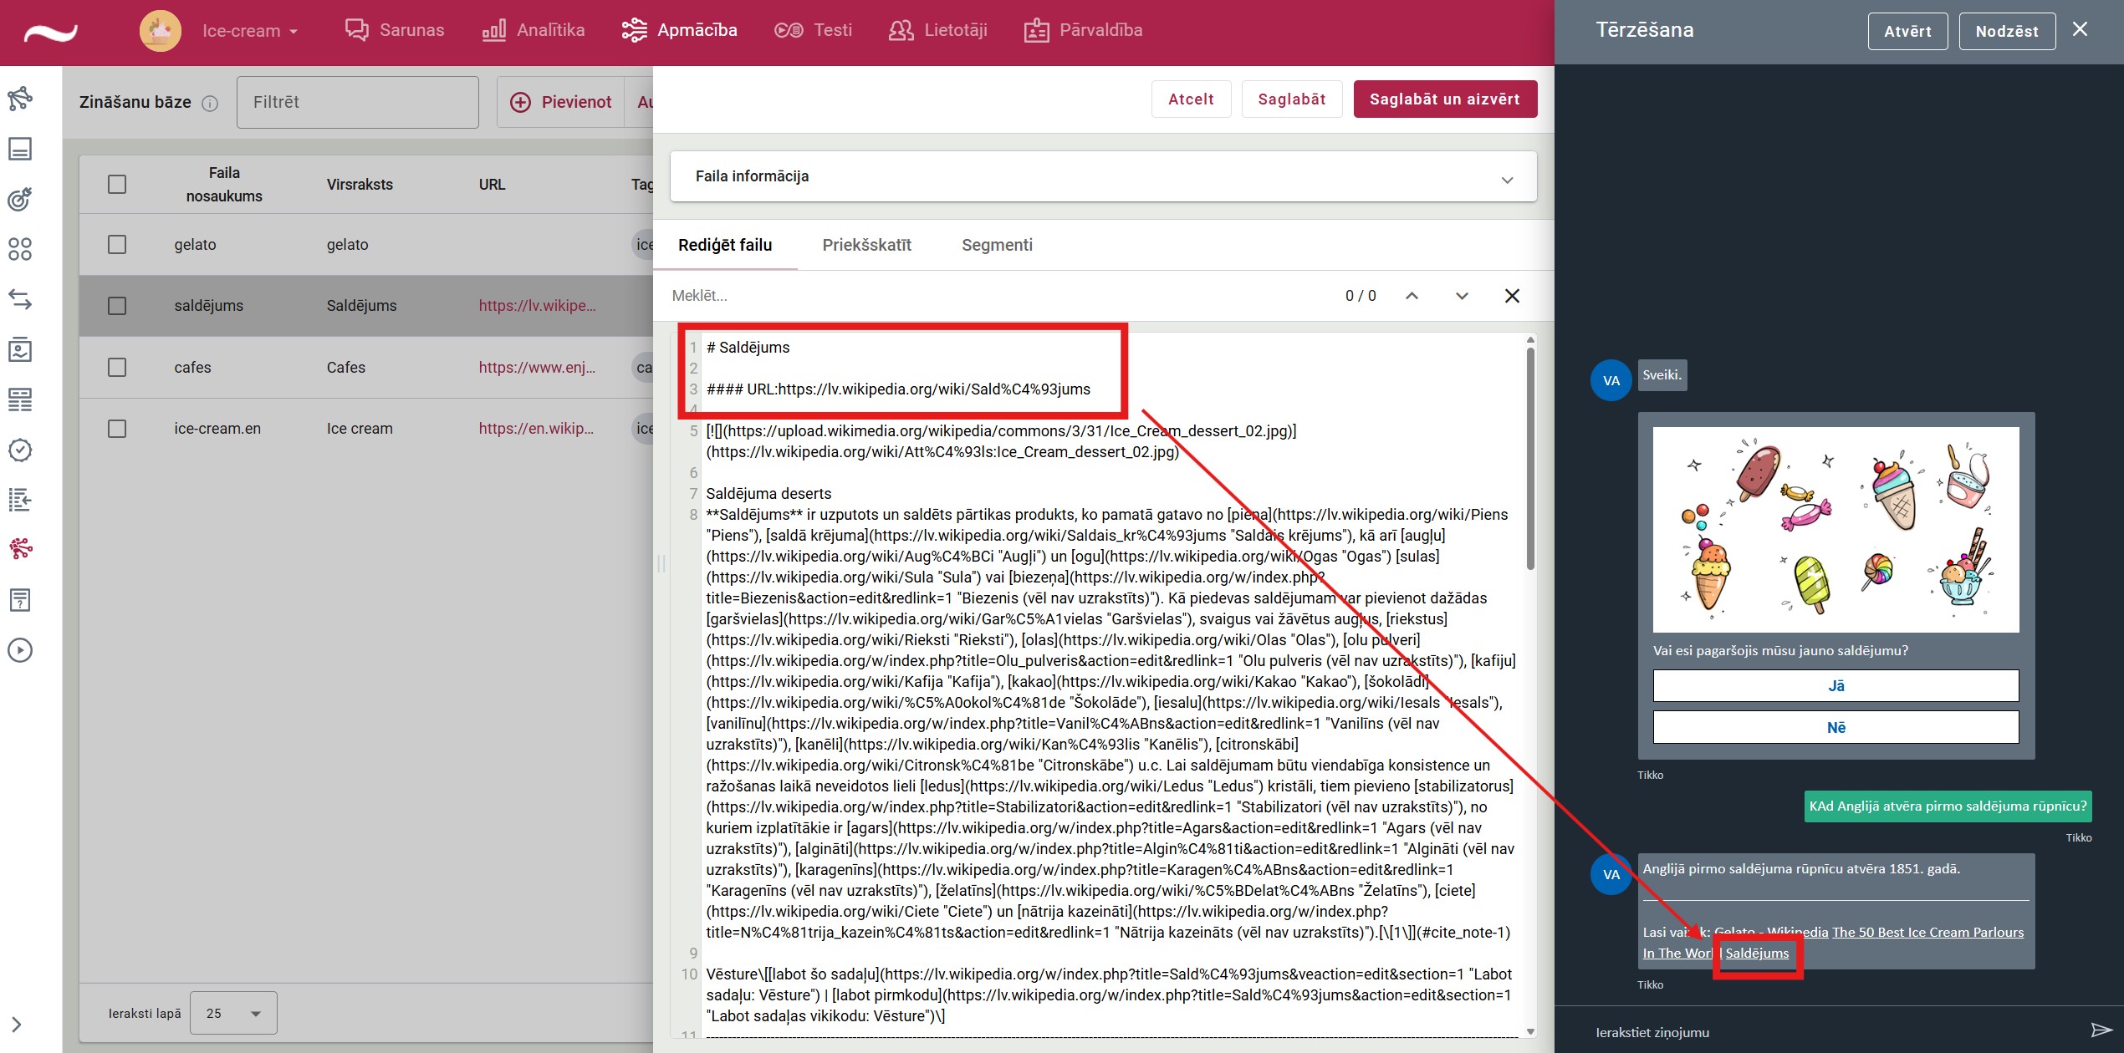The image size is (2124, 1053).
Task: Click the Saldējums link in chat
Action: (1757, 954)
